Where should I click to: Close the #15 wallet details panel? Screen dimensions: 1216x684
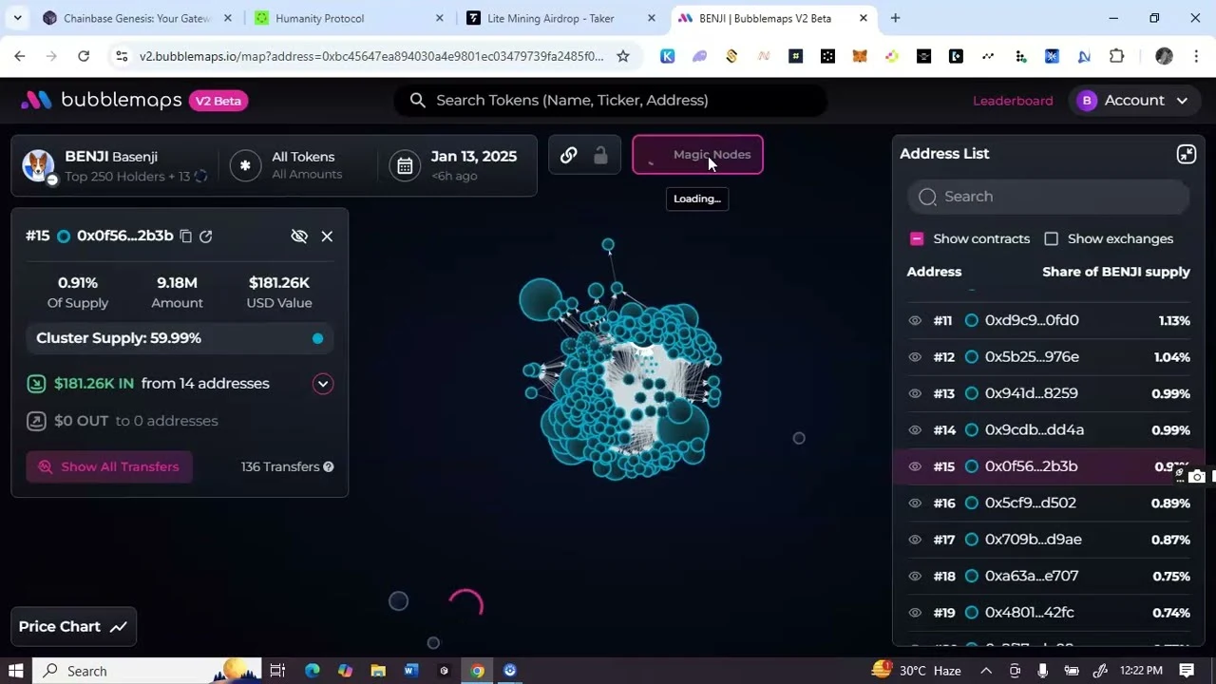[x=327, y=236]
